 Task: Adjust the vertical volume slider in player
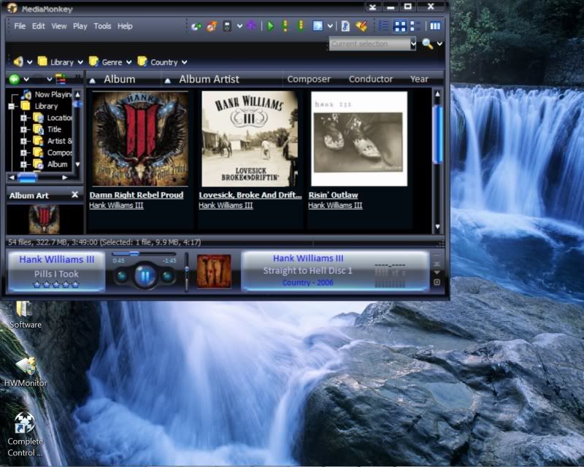[187, 272]
